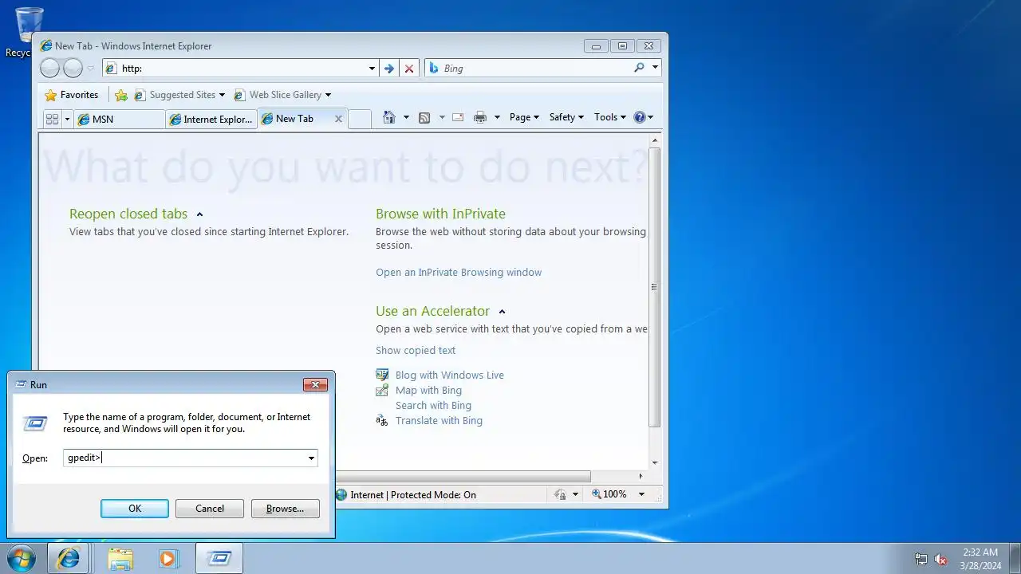Click the Translate with Bing icon

[382, 420]
